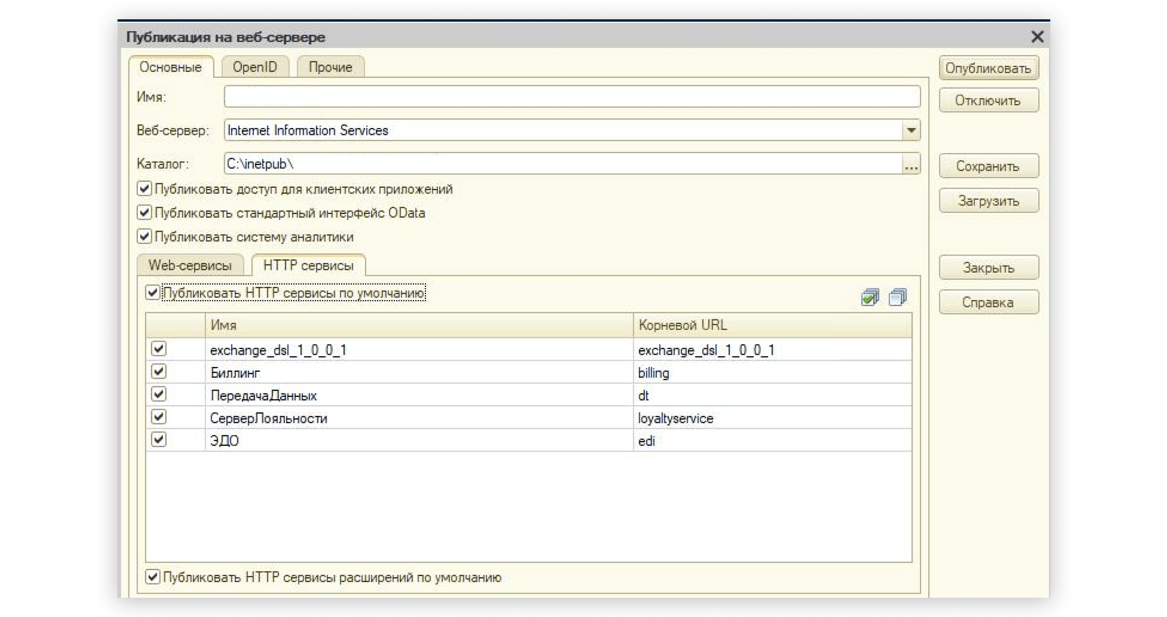Screen dimensions: 1167x617
Task: Select the ПередачаДанных name cell
Action: tap(419, 395)
